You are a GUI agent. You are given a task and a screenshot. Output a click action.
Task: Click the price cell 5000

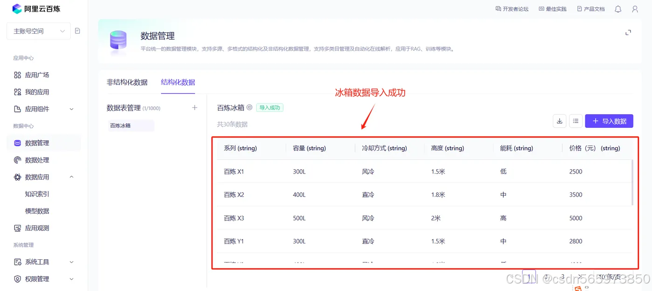click(576, 218)
